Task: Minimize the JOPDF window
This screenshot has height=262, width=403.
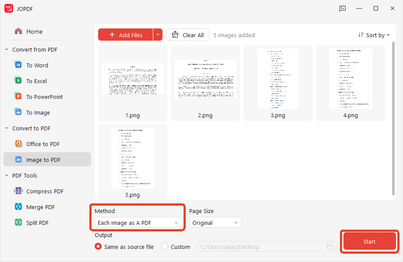Action: (359, 8)
